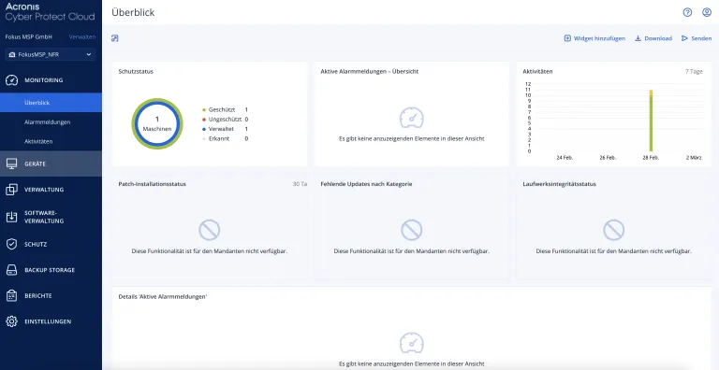Screen dimensions: 719x370
Task: Click the download arrow icon
Action: pos(638,38)
